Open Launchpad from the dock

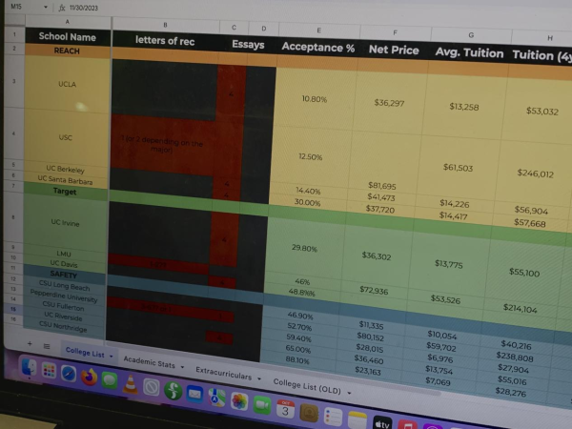[x=49, y=370]
